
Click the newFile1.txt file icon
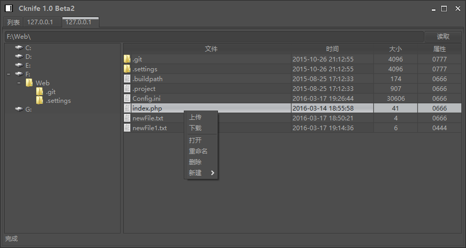[127, 128]
